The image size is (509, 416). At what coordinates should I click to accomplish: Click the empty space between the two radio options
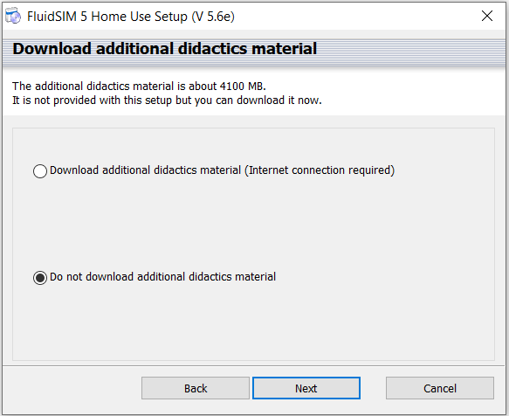(x=253, y=225)
